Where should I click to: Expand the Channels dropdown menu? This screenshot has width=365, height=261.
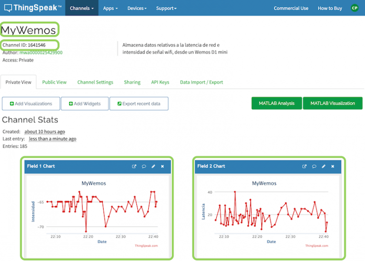pyautogui.click(x=81, y=8)
